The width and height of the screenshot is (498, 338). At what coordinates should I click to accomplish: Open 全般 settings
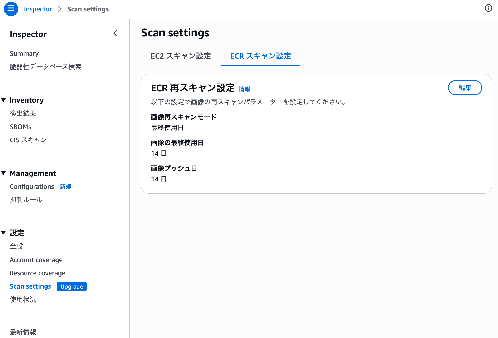point(16,246)
